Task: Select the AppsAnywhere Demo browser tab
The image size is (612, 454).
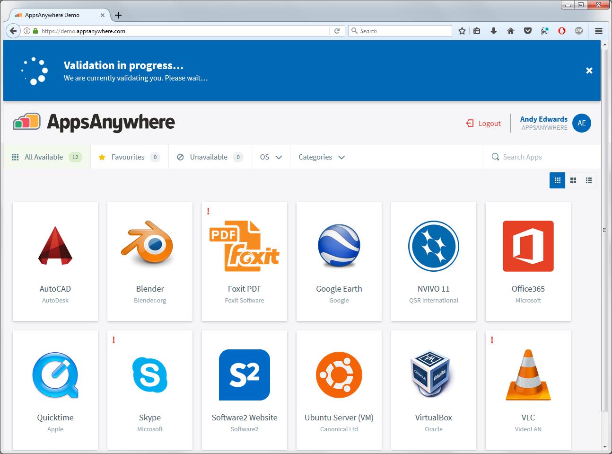Action: (59, 15)
